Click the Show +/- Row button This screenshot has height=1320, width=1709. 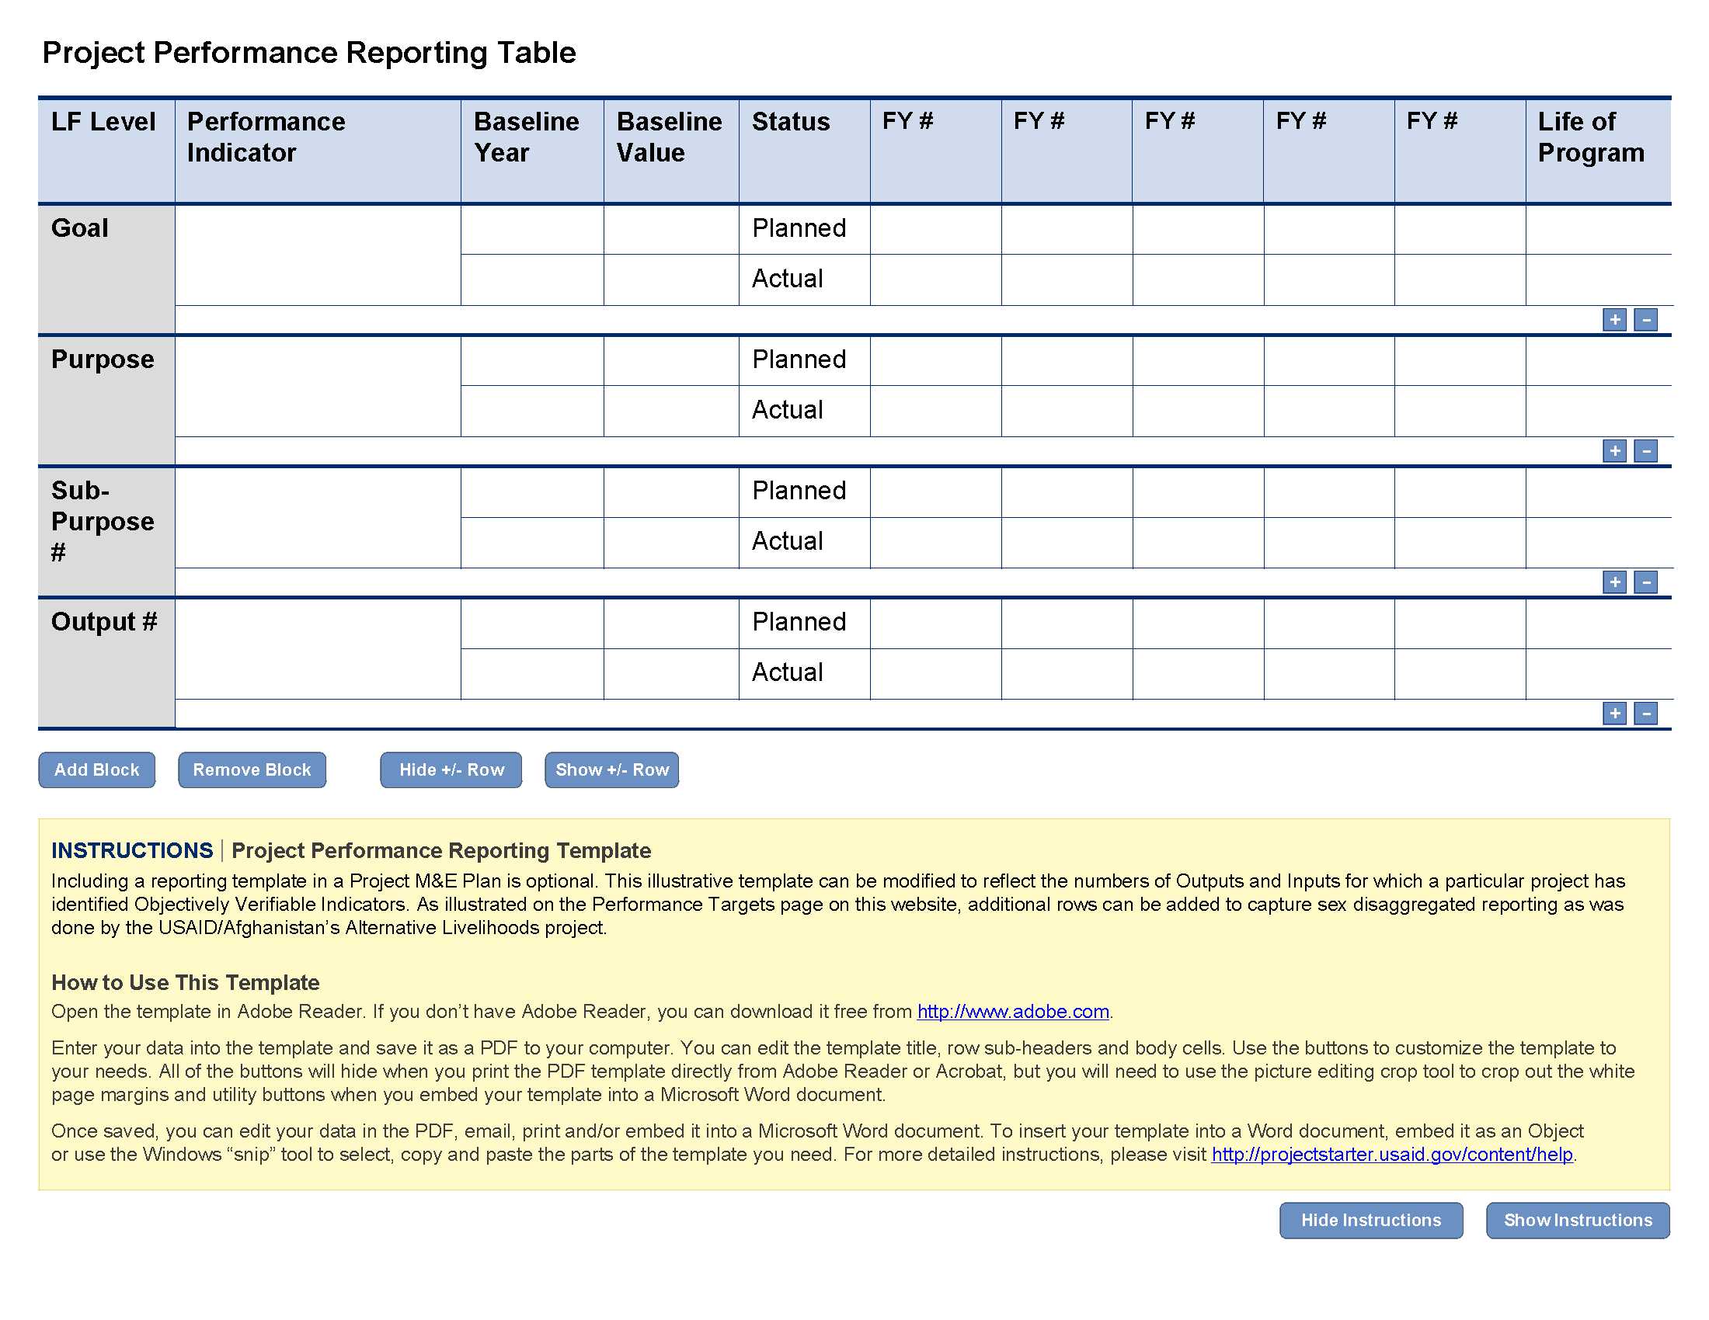click(x=612, y=768)
